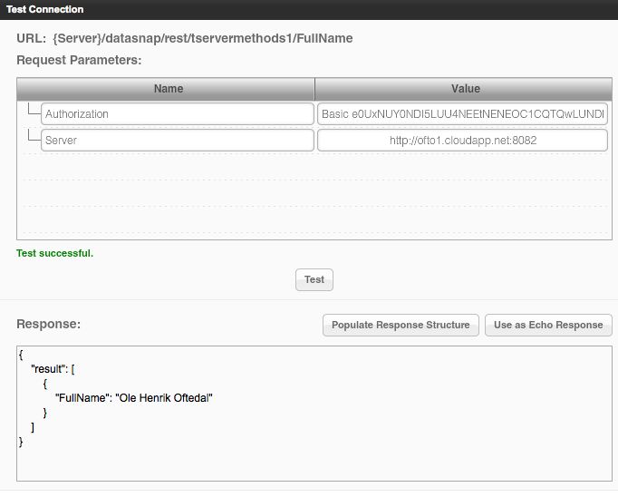Focus the Server name field
The width and height of the screenshot is (618, 497).
(x=177, y=141)
